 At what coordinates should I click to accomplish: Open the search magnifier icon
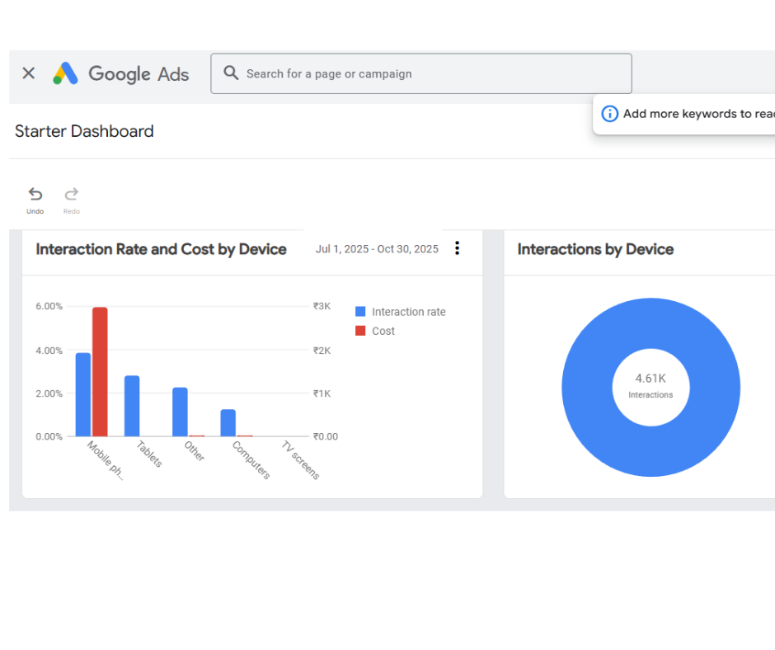[232, 73]
